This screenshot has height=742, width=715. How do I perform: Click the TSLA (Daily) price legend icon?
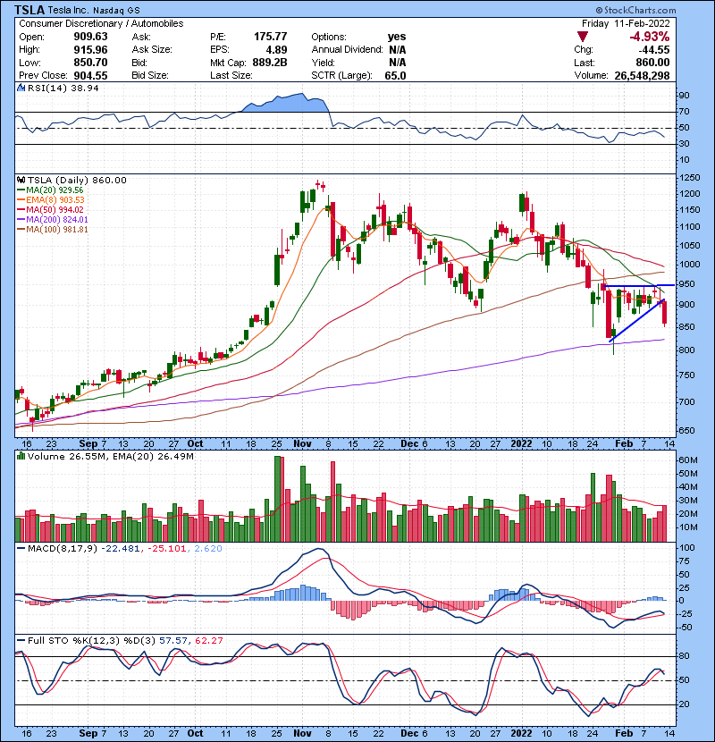19,180
